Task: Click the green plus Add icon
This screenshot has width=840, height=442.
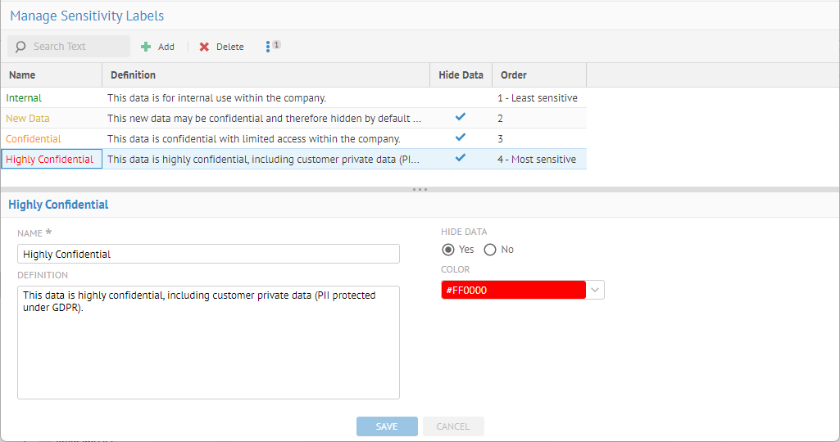Action: [146, 47]
